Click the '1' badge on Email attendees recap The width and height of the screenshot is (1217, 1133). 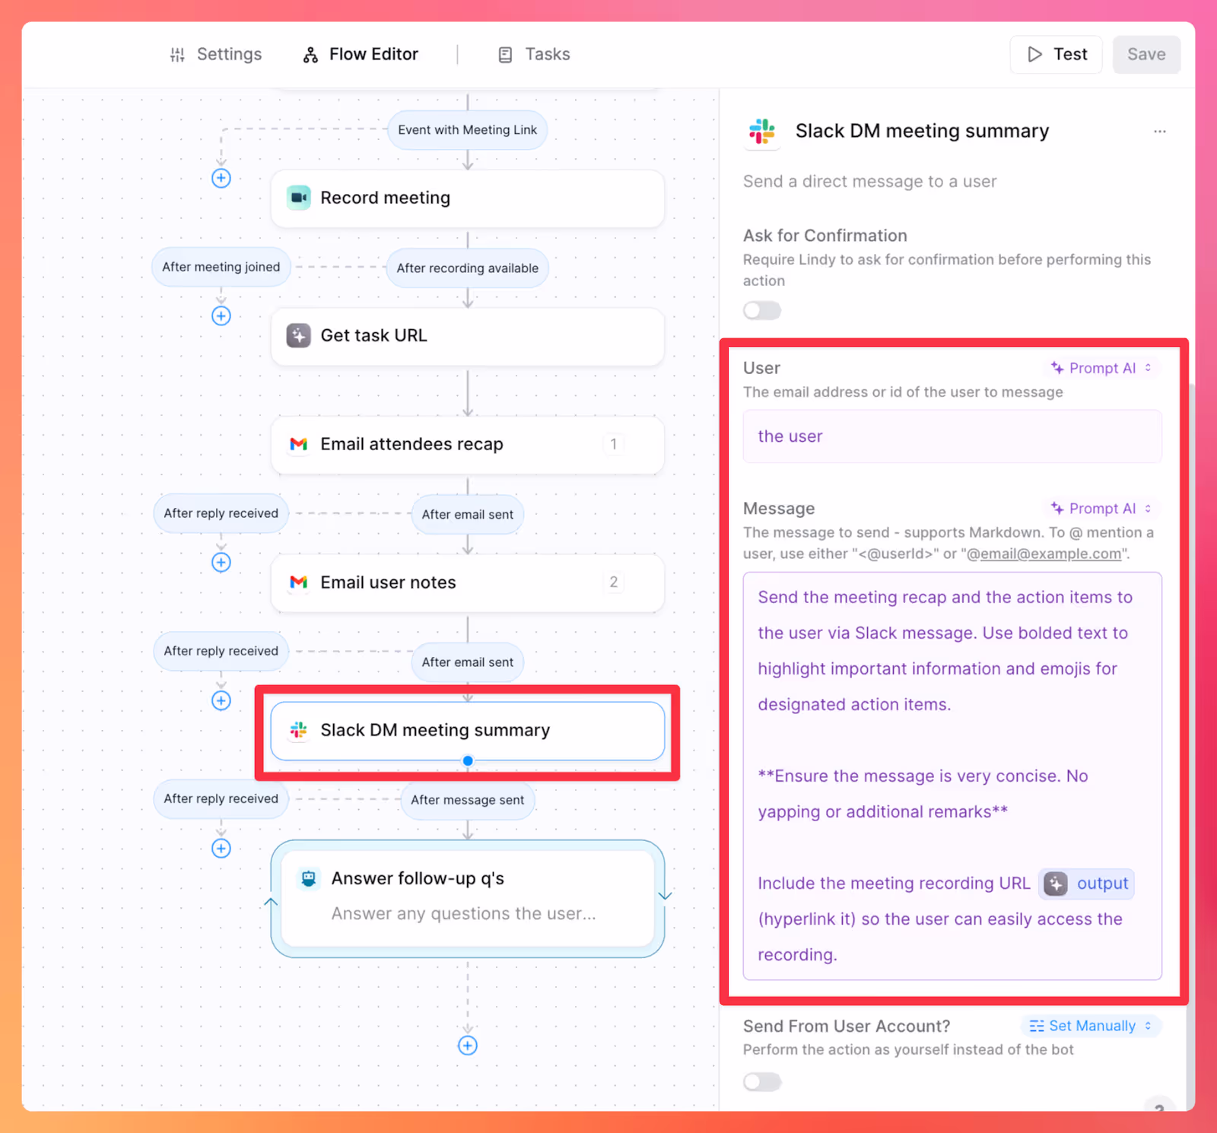click(614, 444)
